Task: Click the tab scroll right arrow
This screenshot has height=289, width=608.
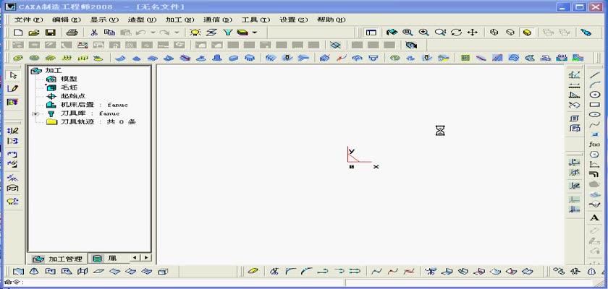Action: (x=146, y=258)
